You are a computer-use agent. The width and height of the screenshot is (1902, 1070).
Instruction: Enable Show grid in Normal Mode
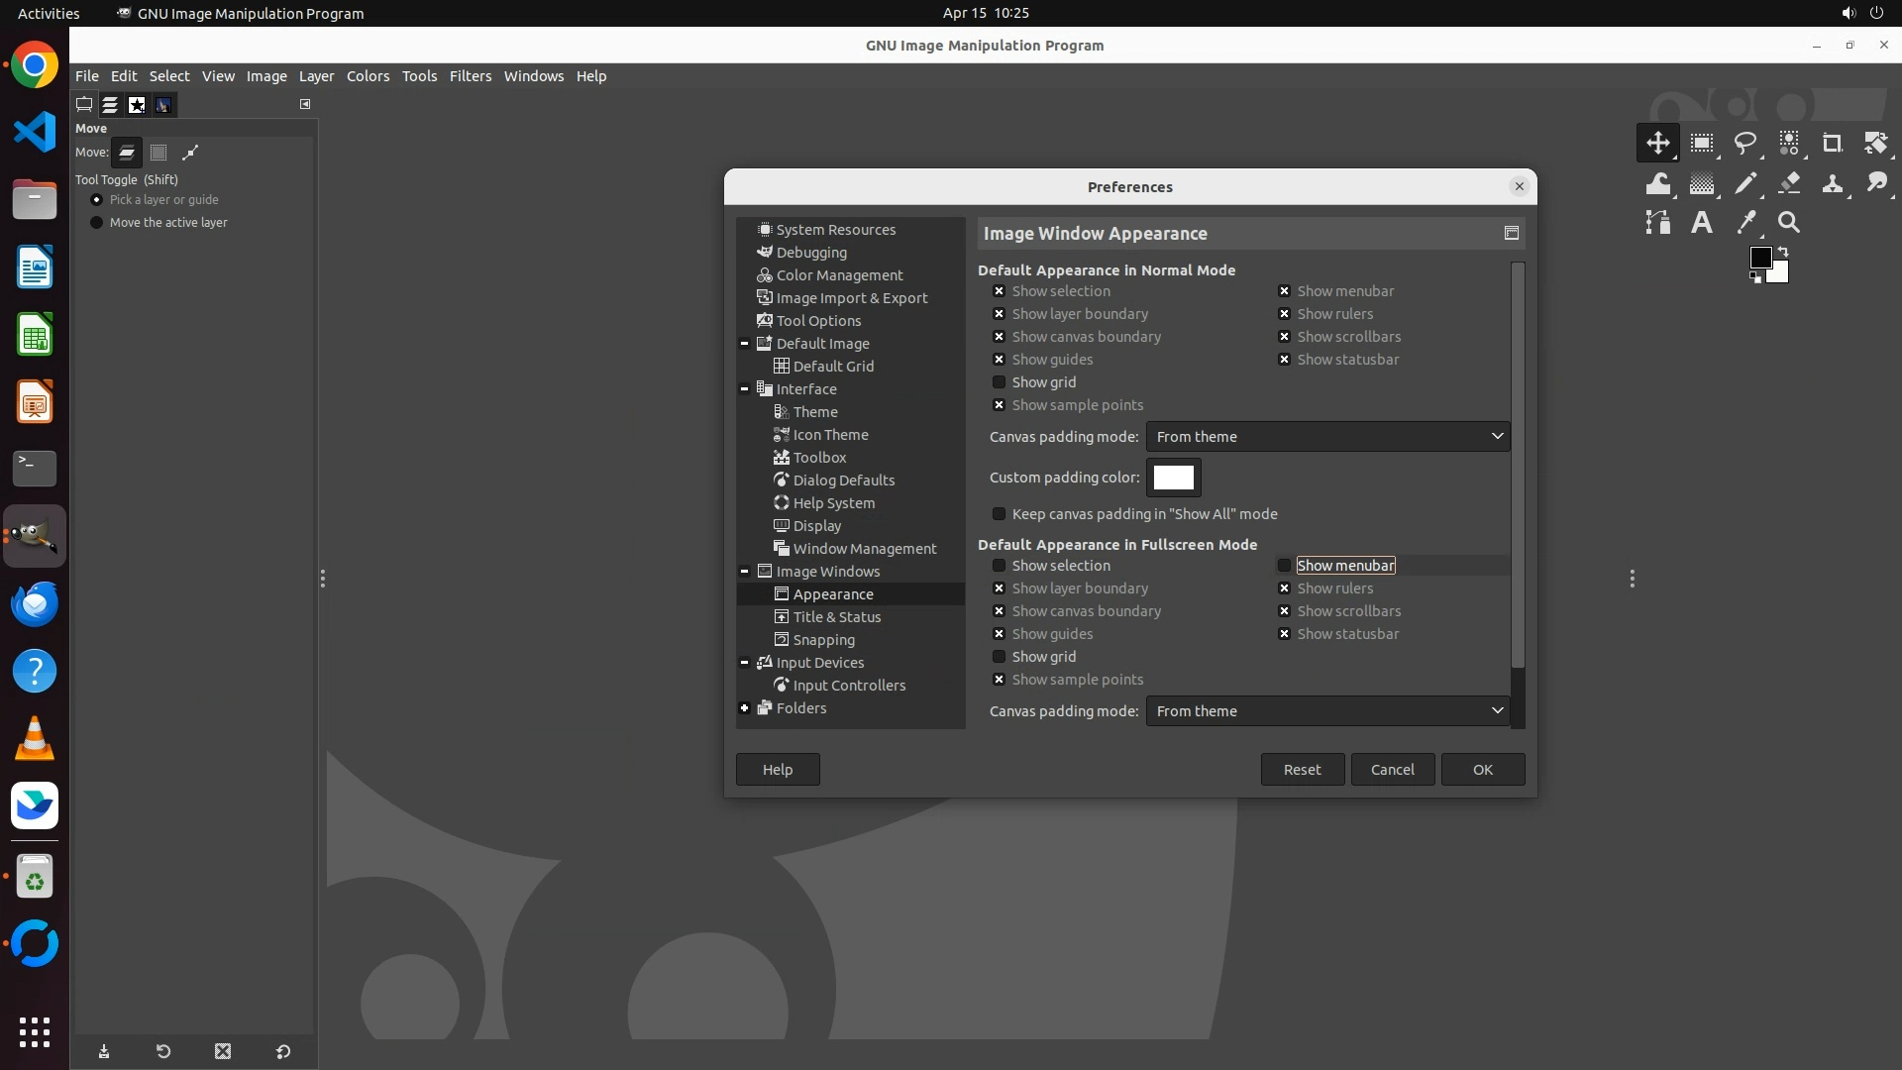(x=999, y=382)
